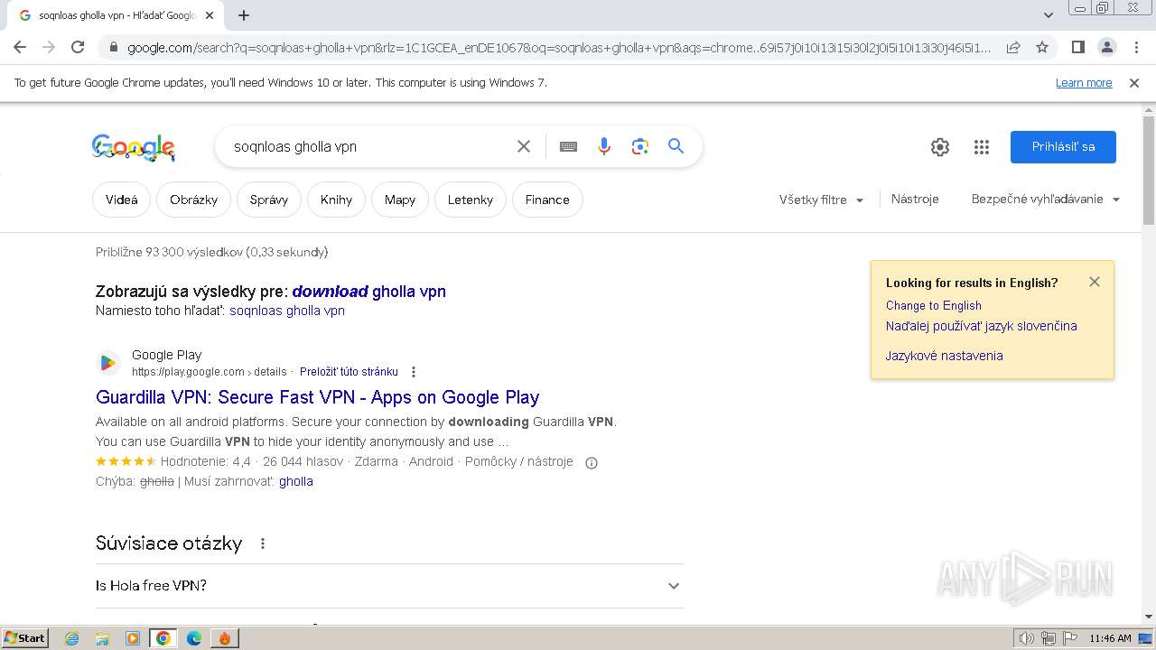Image resolution: width=1156 pixels, height=650 pixels.
Task: Click the Prihlásiť sa button
Action: click(1063, 147)
